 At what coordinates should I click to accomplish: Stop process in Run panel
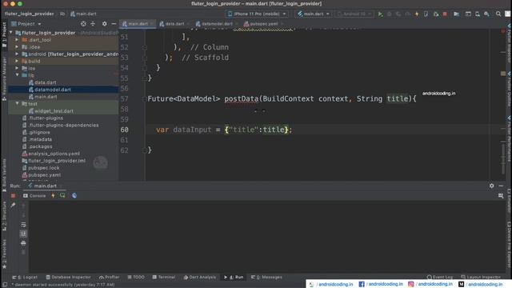pyautogui.click(x=13, y=195)
